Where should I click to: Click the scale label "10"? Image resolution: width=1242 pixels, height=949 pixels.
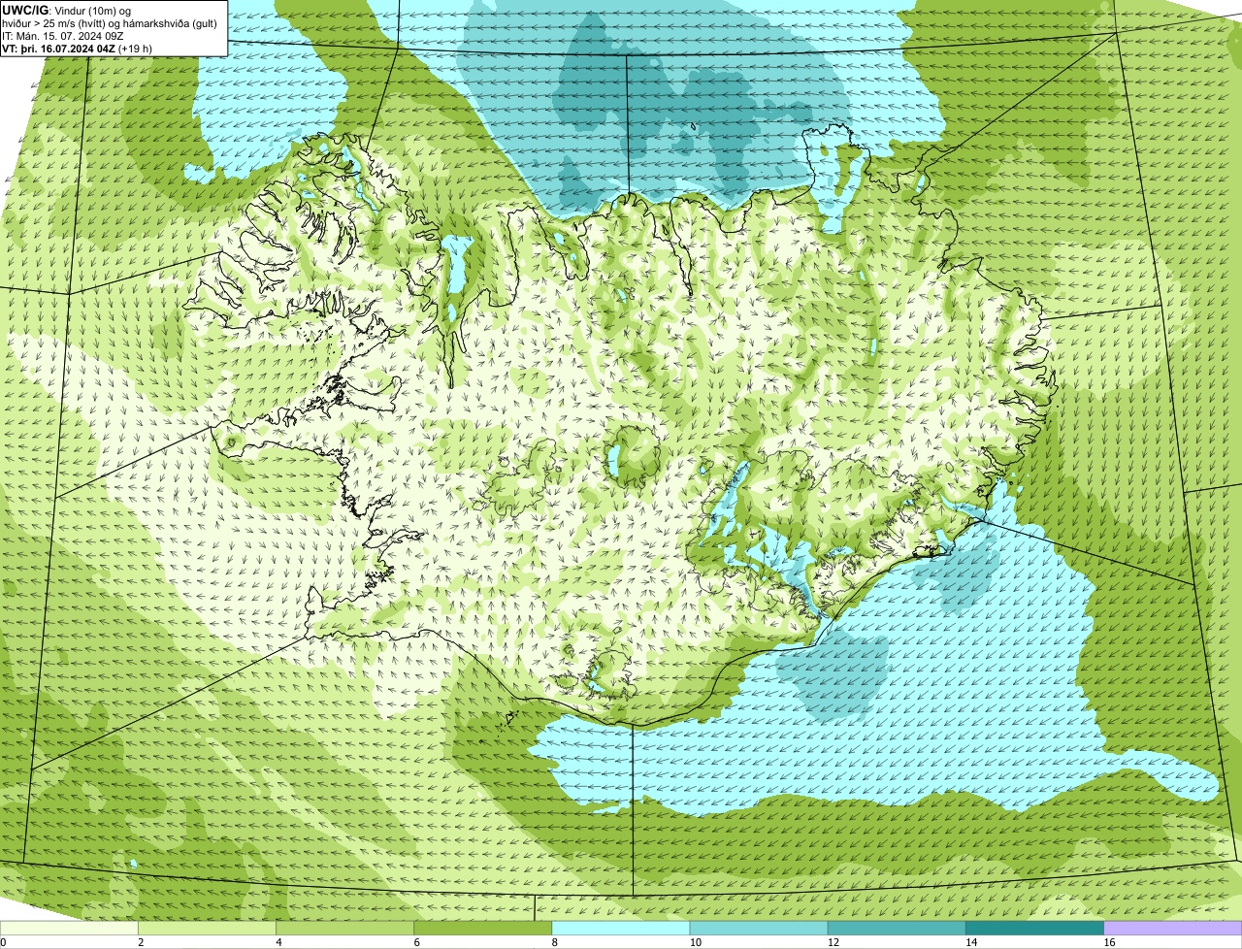696,942
